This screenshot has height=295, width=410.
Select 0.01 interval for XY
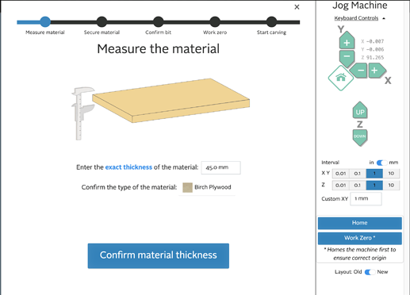point(340,174)
